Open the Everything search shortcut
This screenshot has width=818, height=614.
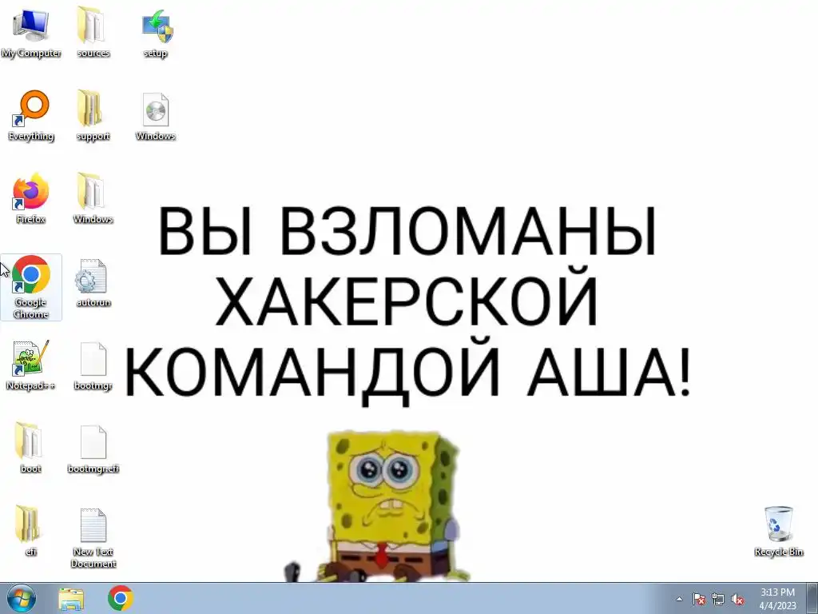tap(31, 115)
